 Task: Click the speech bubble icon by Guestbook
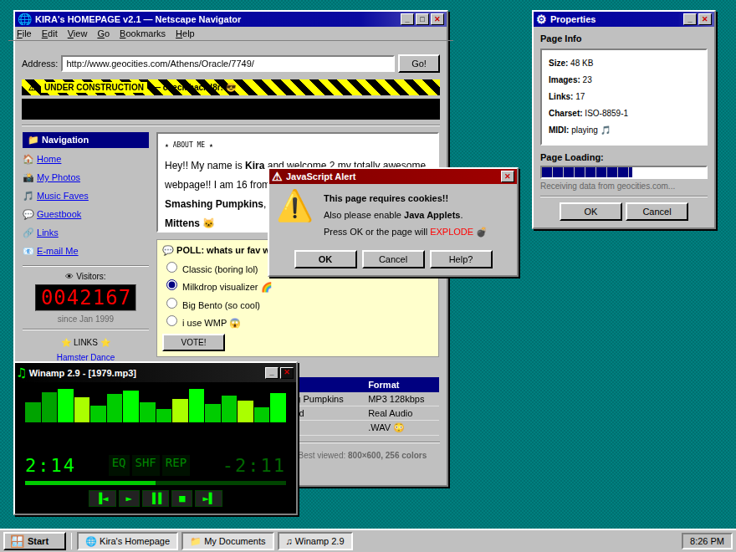tap(28, 214)
